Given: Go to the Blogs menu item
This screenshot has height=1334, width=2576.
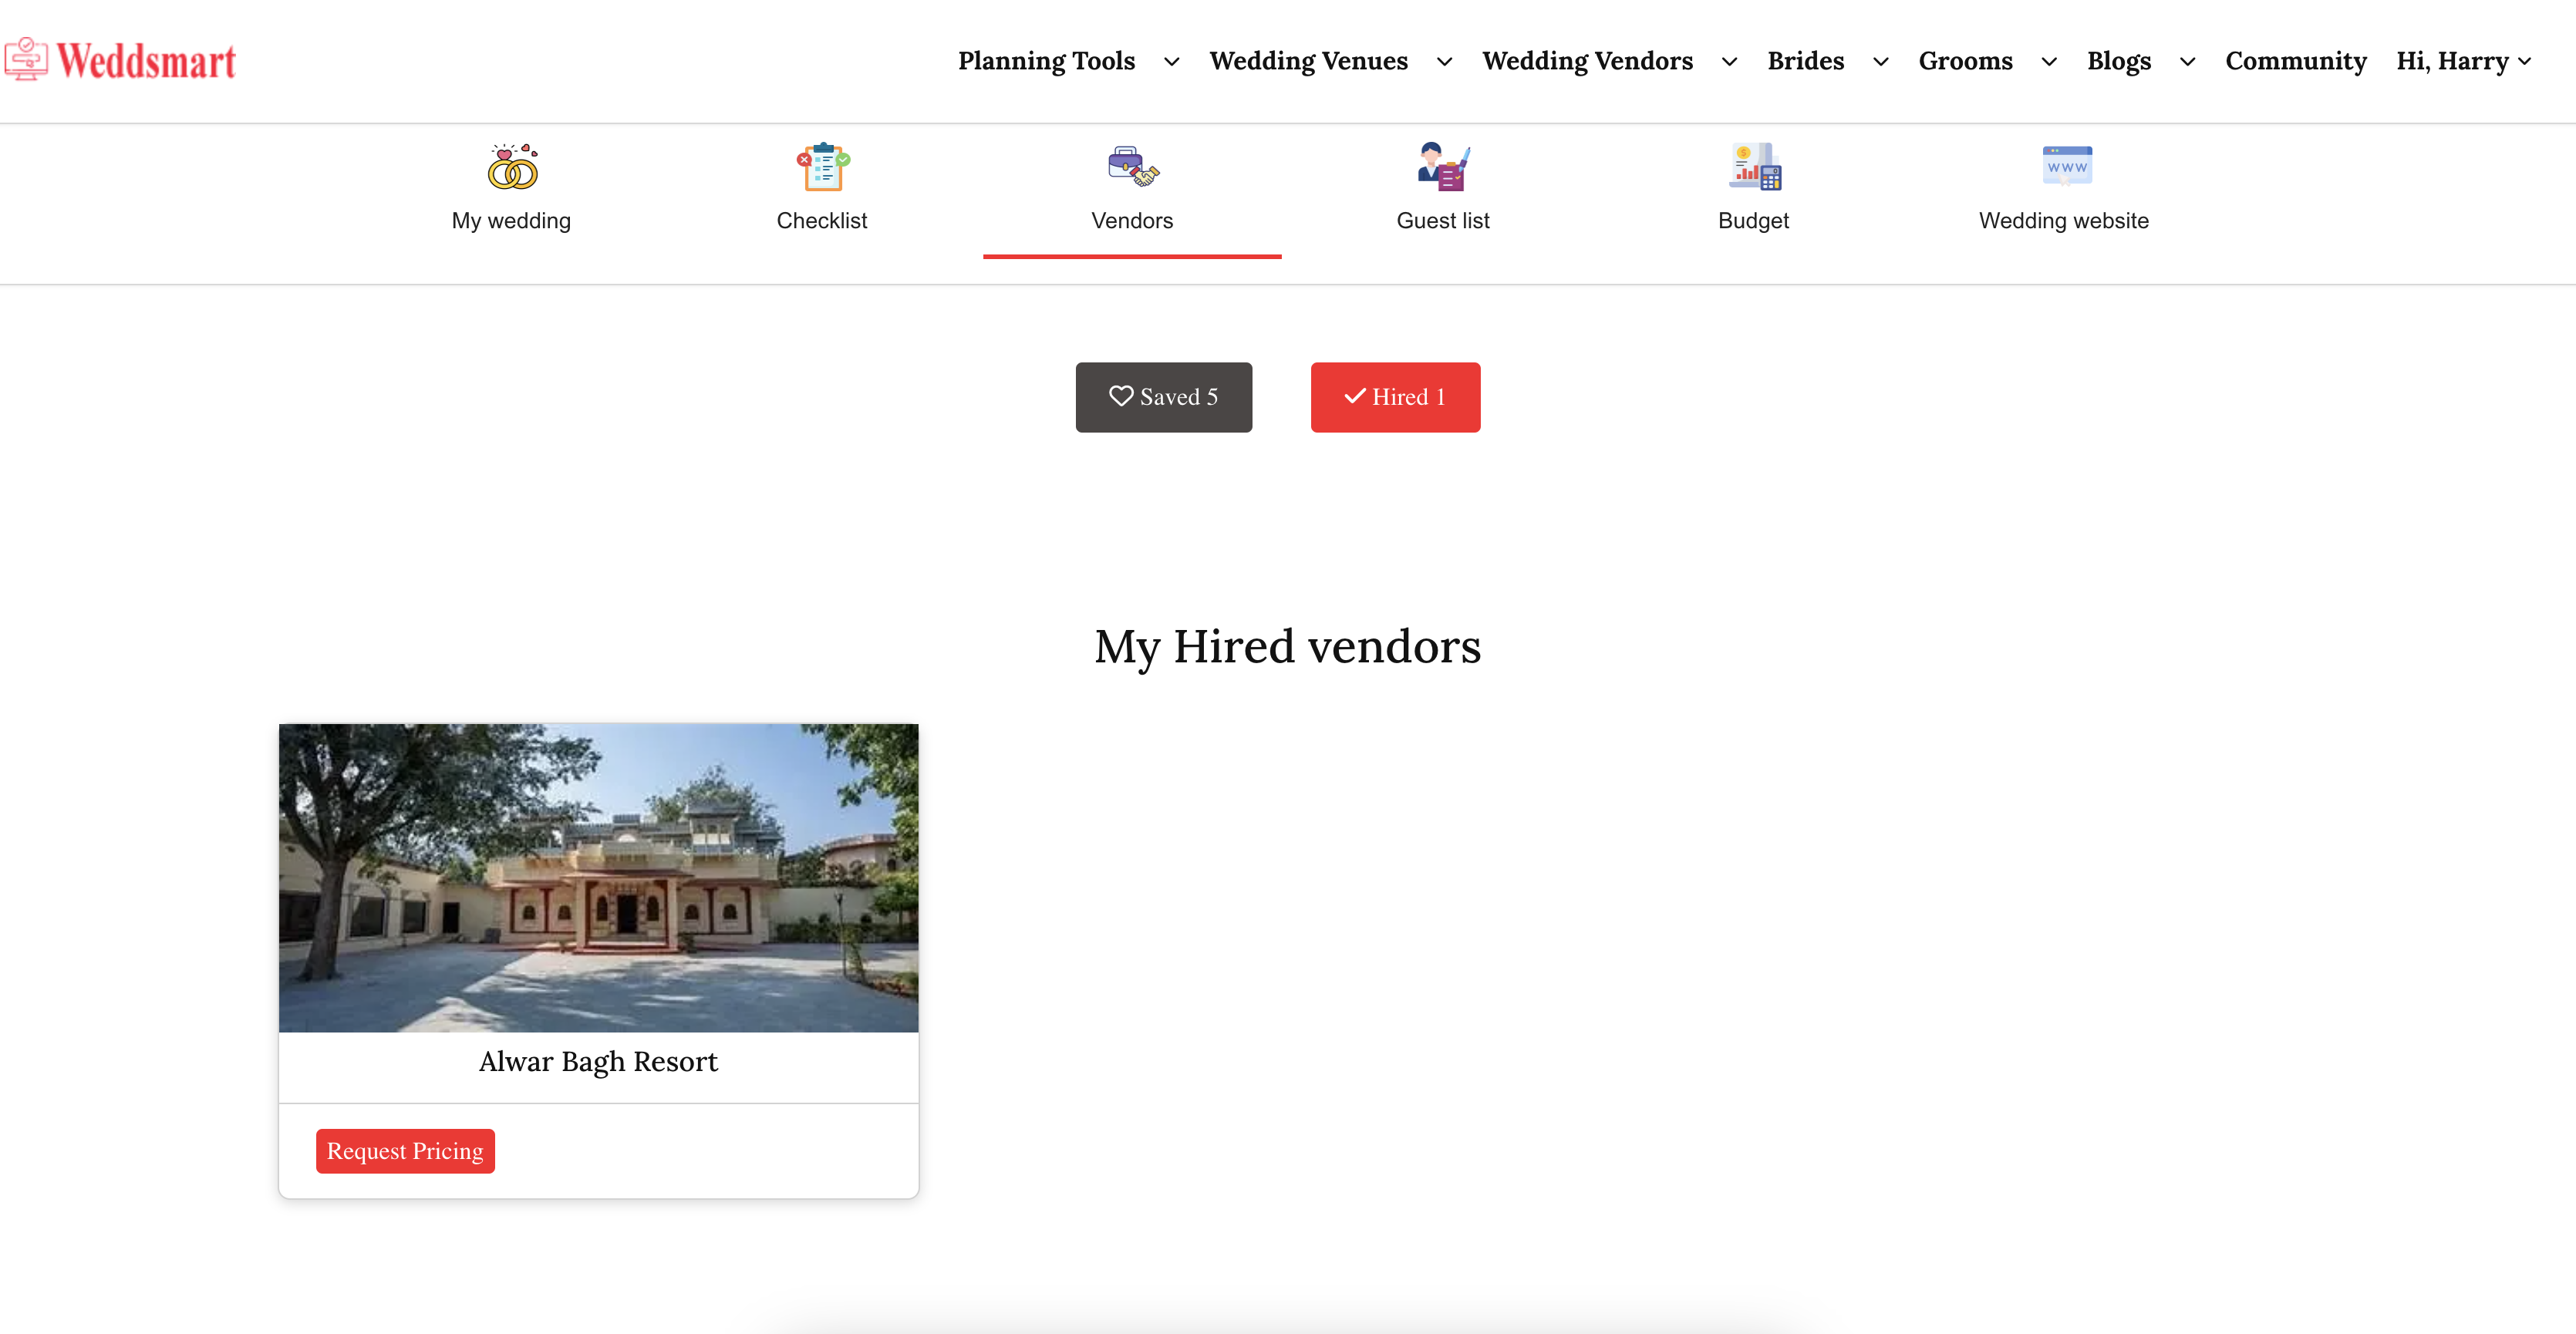Looking at the screenshot, I should pos(2118,61).
